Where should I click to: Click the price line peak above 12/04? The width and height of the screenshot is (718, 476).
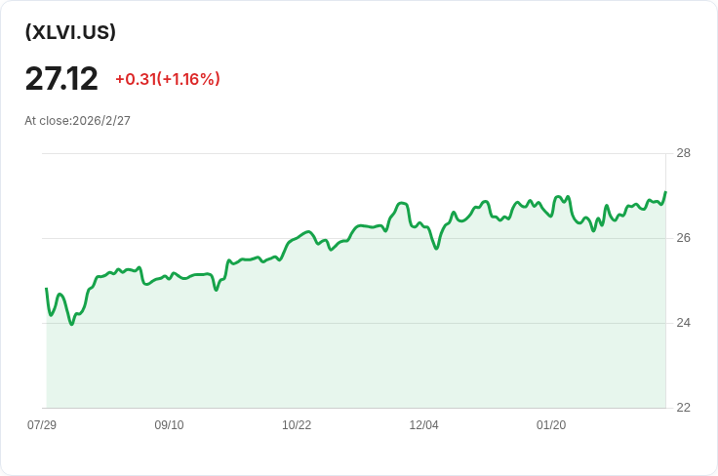click(403, 203)
